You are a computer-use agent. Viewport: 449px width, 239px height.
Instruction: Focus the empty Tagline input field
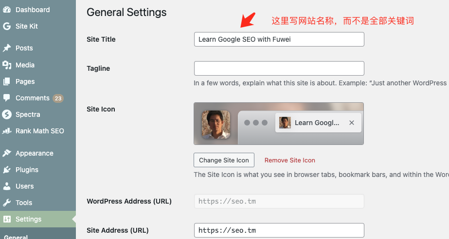coord(279,68)
